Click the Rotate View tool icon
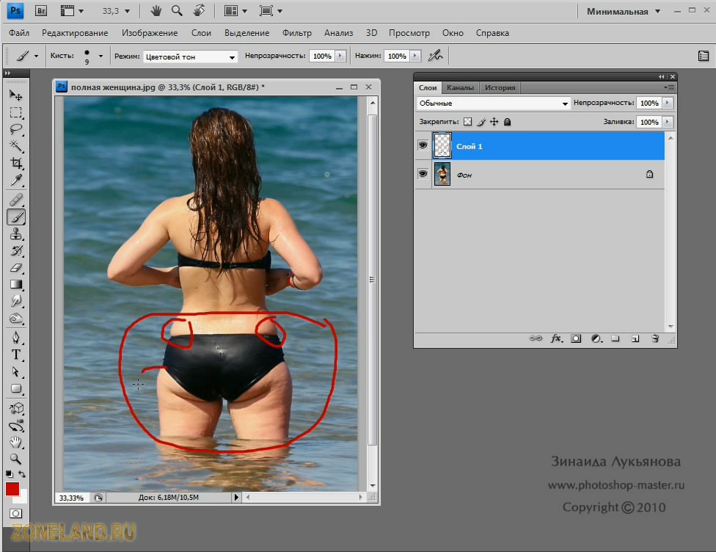The width and height of the screenshot is (716, 552). pyautogui.click(x=199, y=10)
